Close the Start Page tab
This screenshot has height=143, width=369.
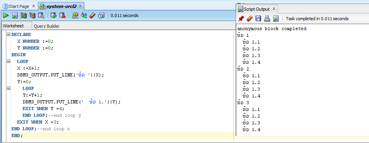pyautogui.click(x=33, y=6)
